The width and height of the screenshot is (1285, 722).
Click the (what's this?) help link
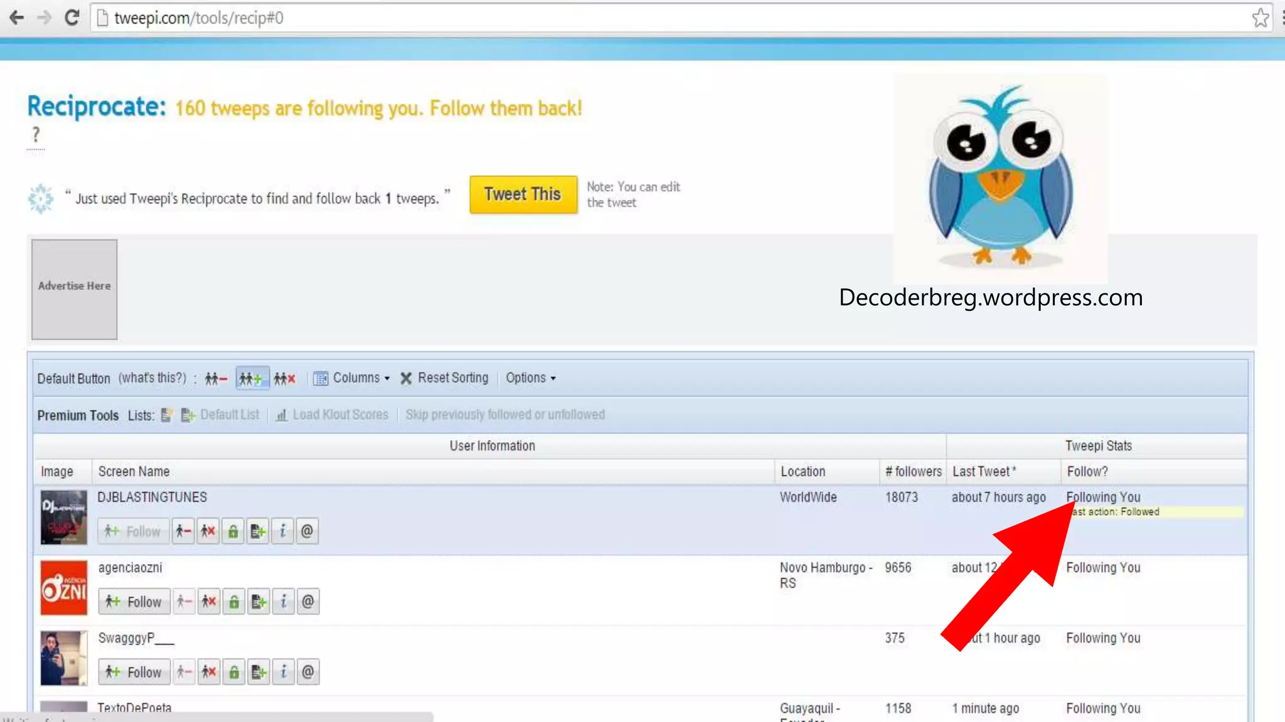click(152, 378)
